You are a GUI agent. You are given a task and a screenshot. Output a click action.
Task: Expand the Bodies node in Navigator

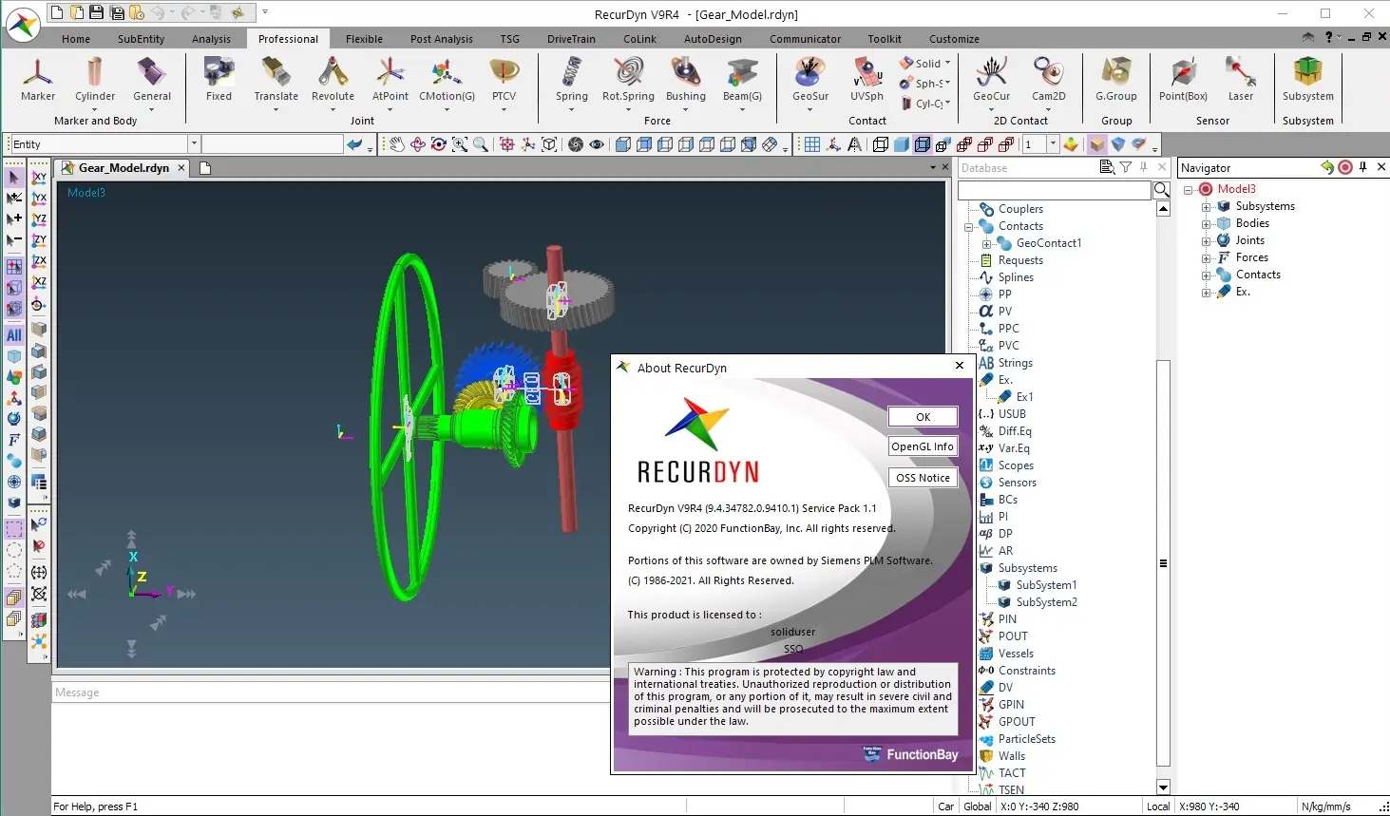pos(1206,224)
